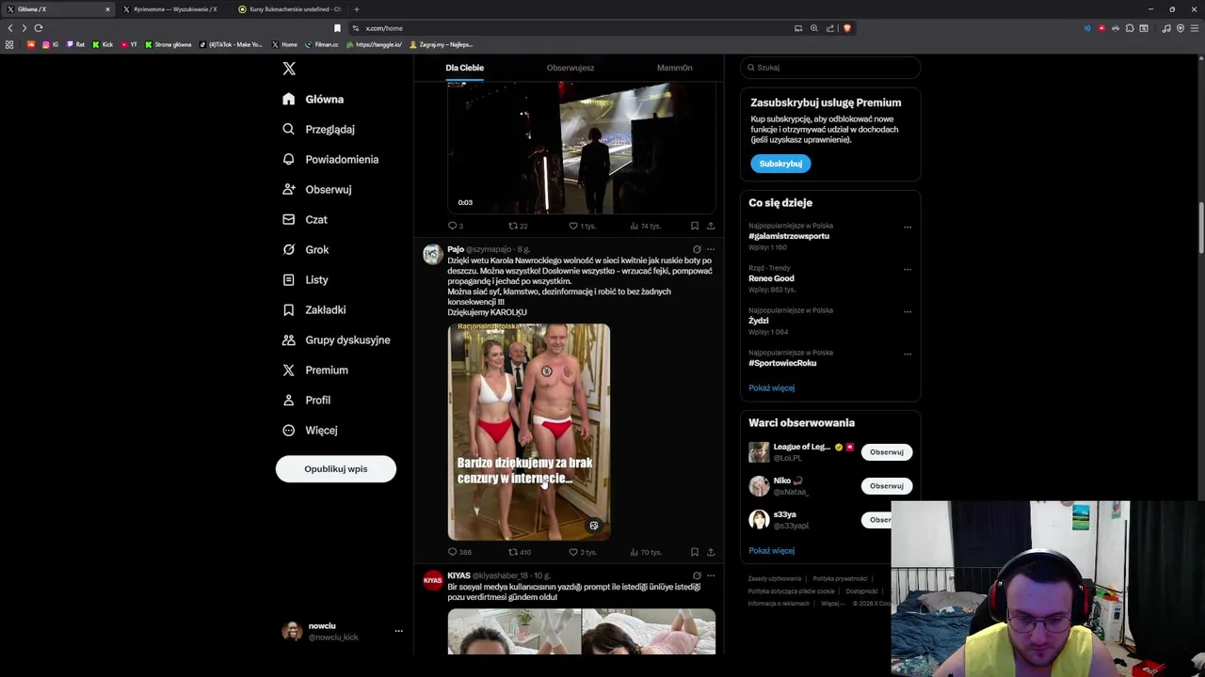Open YT bookmark in bookmarks bar
1205x677 pixels.
129,44
